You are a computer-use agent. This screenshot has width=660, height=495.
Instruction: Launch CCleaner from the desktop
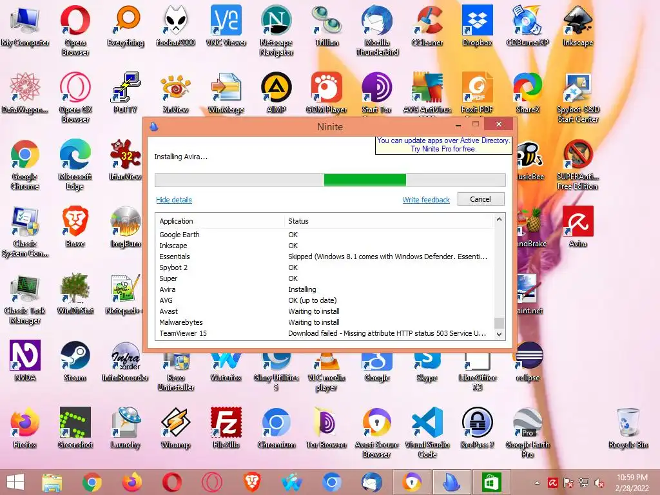(427, 25)
